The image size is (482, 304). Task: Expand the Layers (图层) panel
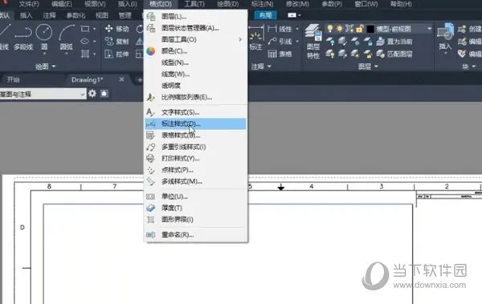pos(368,67)
